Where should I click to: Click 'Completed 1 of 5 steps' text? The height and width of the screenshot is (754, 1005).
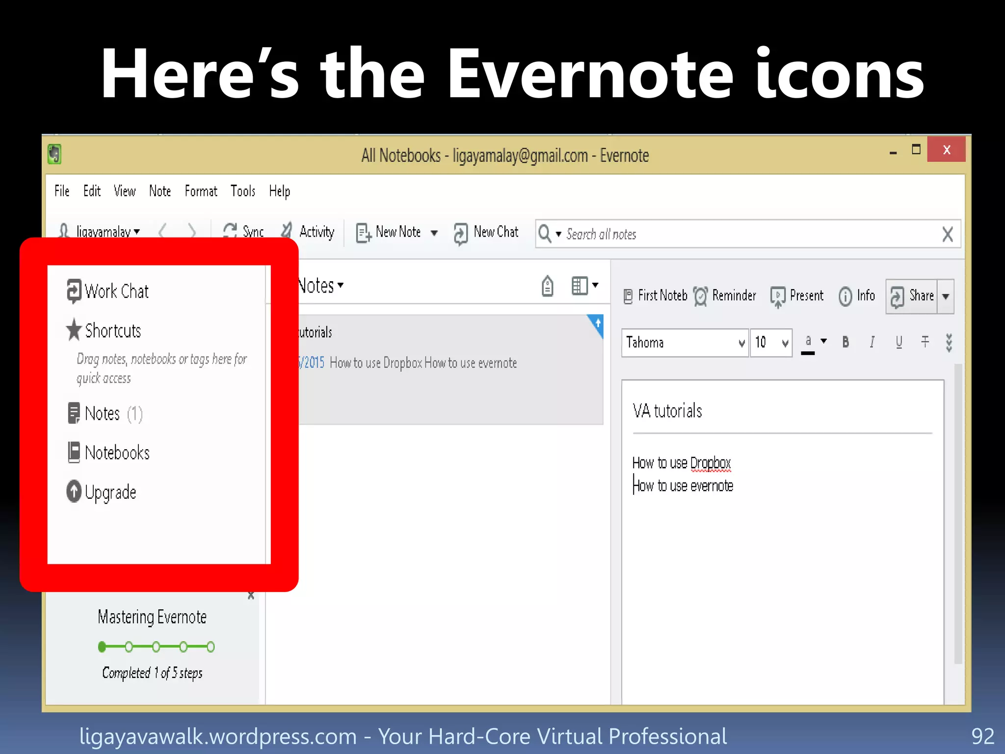pyautogui.click(x=152, y=673)
